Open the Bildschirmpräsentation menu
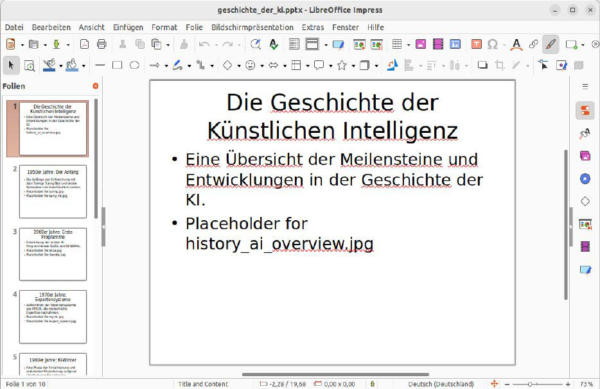This screenshot has width=600, height=389. (x=252, y=27)
